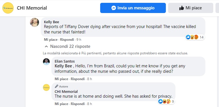Click the chevron next to Nascondi 22 risposte
The image size is (219, 107).
coord(46,46)
